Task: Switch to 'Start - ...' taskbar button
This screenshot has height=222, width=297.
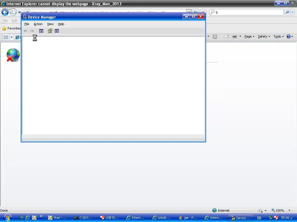Action: tap(58, 218)
